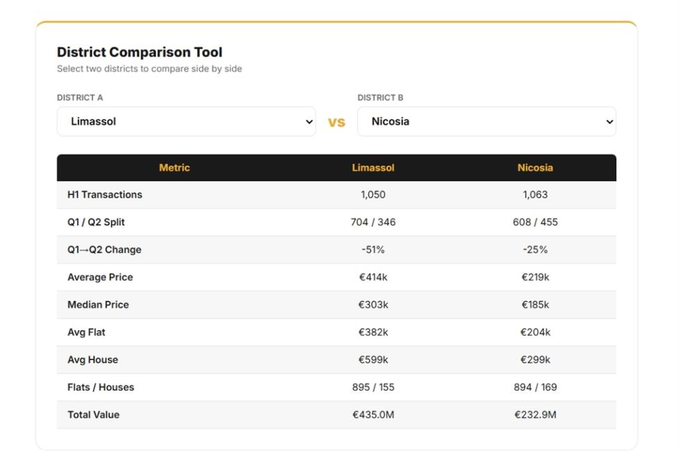Click Nicosia's Flats / Houses value 894 / 169
Screen dimensions: 680x451
click(x=535, y=387)
